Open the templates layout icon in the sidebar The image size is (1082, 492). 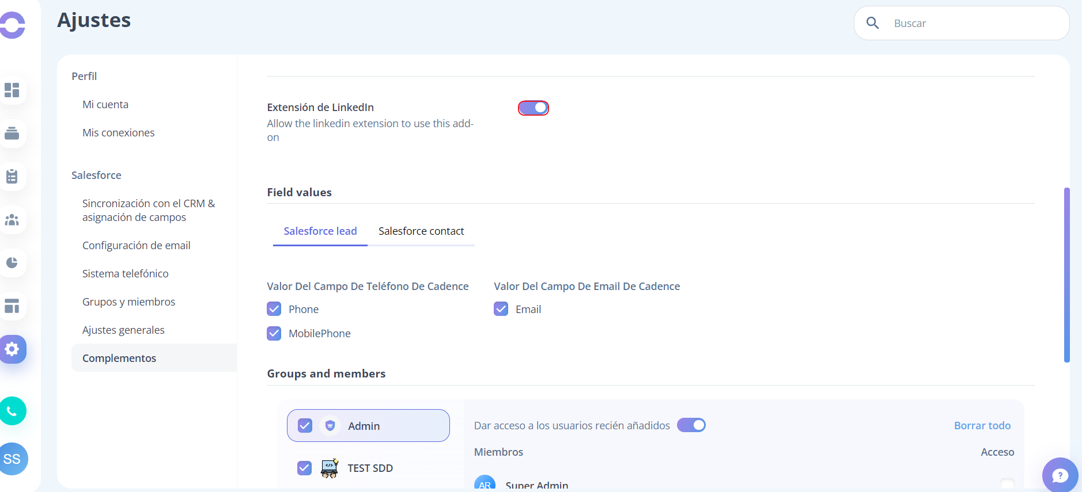[12, 306]
